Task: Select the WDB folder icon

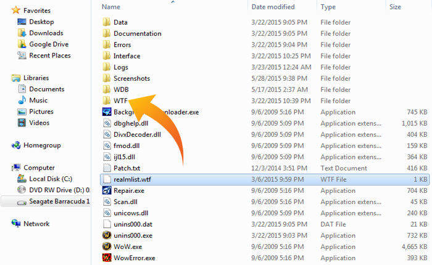Action: tap(107, 89)
